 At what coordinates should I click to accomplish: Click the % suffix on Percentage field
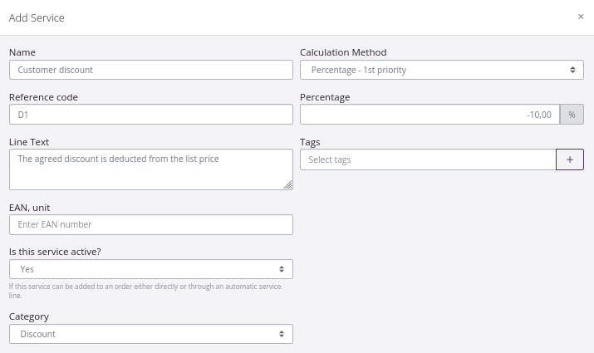click(572, 115)
